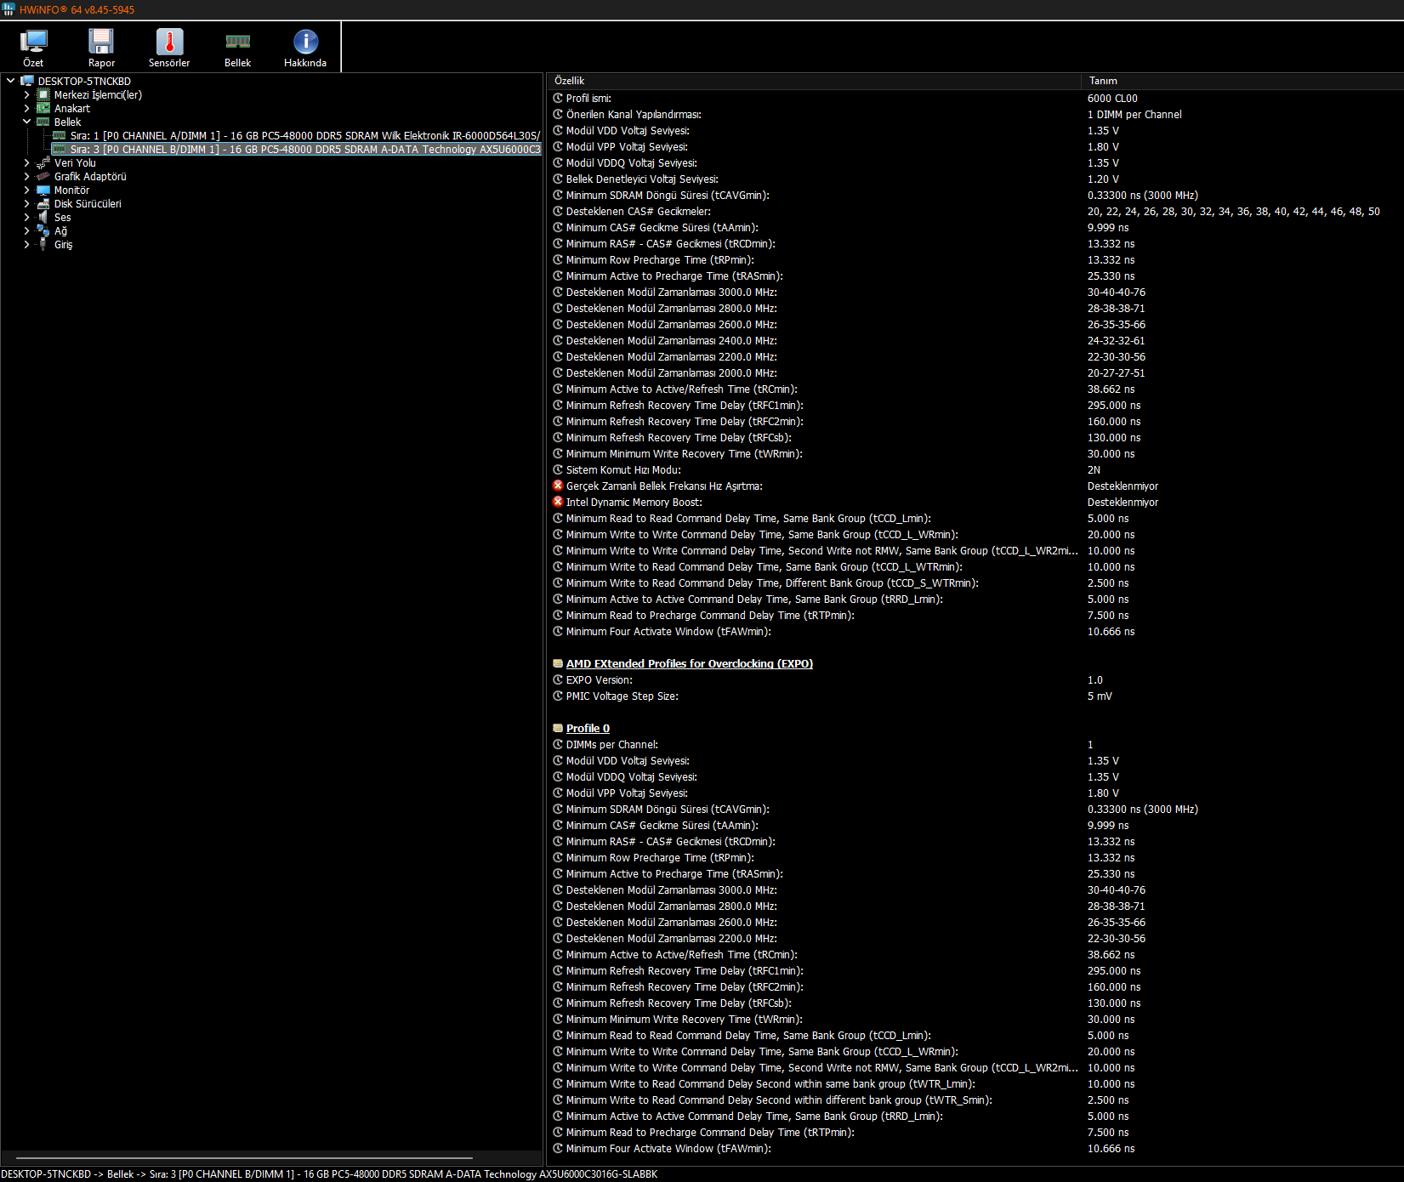Screen dimensions: 1404x1182
Task: Click the Disk Sürücüleri drive icon
Action: coord(43,203)
